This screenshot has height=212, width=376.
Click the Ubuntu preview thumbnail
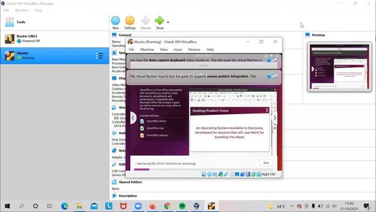340,67
